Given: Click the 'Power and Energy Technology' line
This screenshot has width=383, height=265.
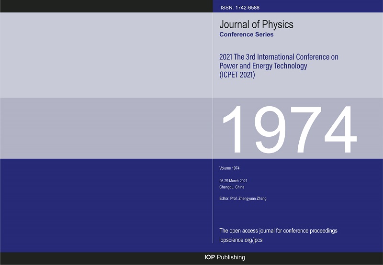Looking at the screenshot, I should point(263,66).
